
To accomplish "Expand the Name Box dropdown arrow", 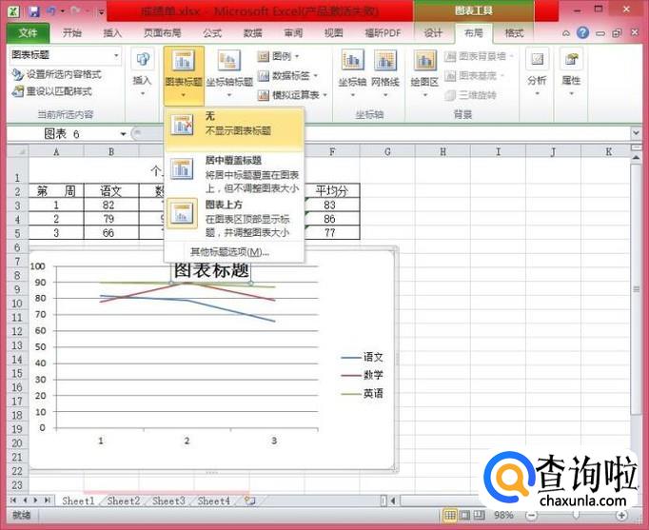I will coord(124,134).
